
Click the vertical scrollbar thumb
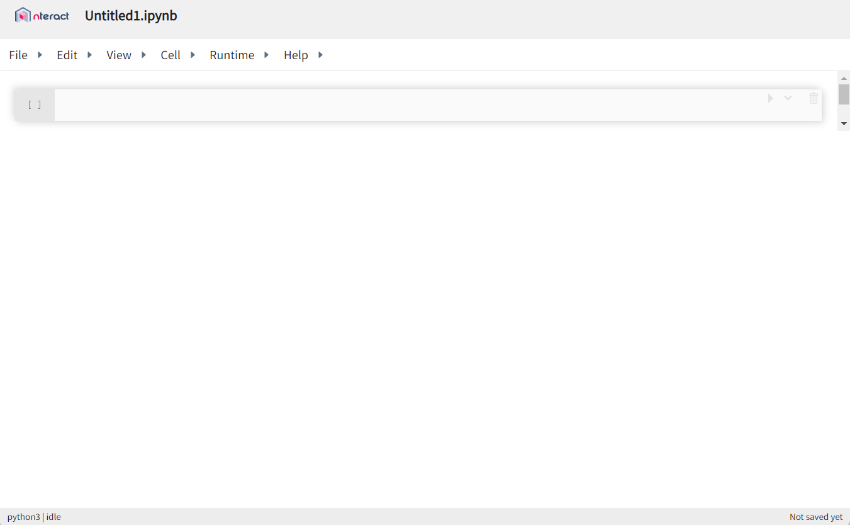tap(844, 94)
